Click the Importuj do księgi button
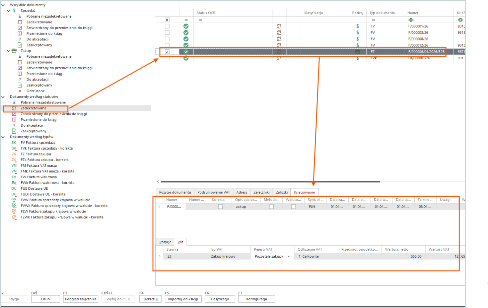The width and height of the screenshot is (488, 308). pos(183,299)
